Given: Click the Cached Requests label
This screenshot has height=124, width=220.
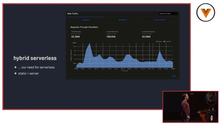Looking at the screenshot, I should (112, 32).
